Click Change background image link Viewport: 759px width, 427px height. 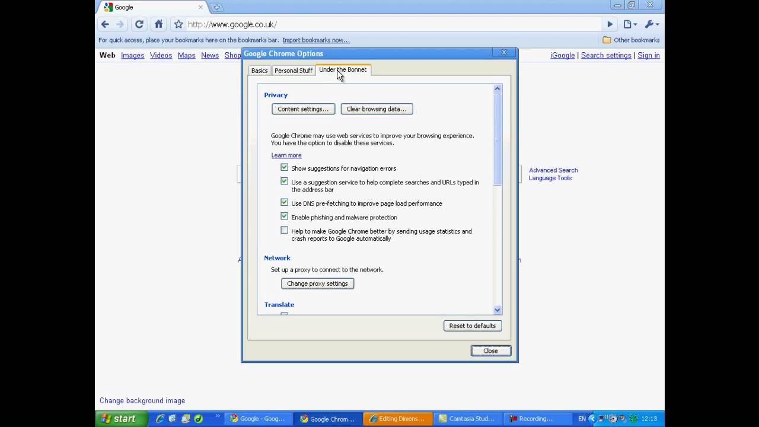(142, 401)
